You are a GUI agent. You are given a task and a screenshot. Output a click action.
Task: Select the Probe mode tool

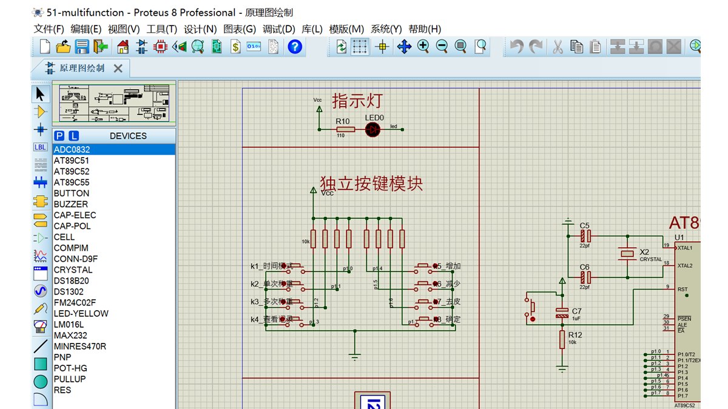pos(40,308)
